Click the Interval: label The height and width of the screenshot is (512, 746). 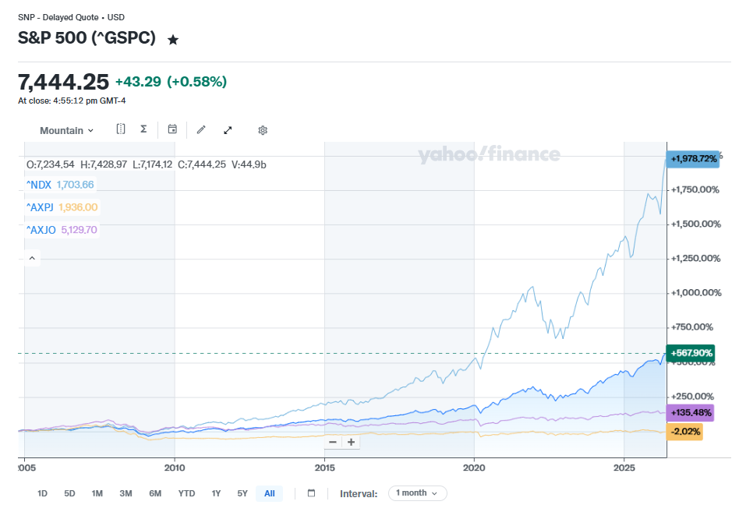click(359, 494)
